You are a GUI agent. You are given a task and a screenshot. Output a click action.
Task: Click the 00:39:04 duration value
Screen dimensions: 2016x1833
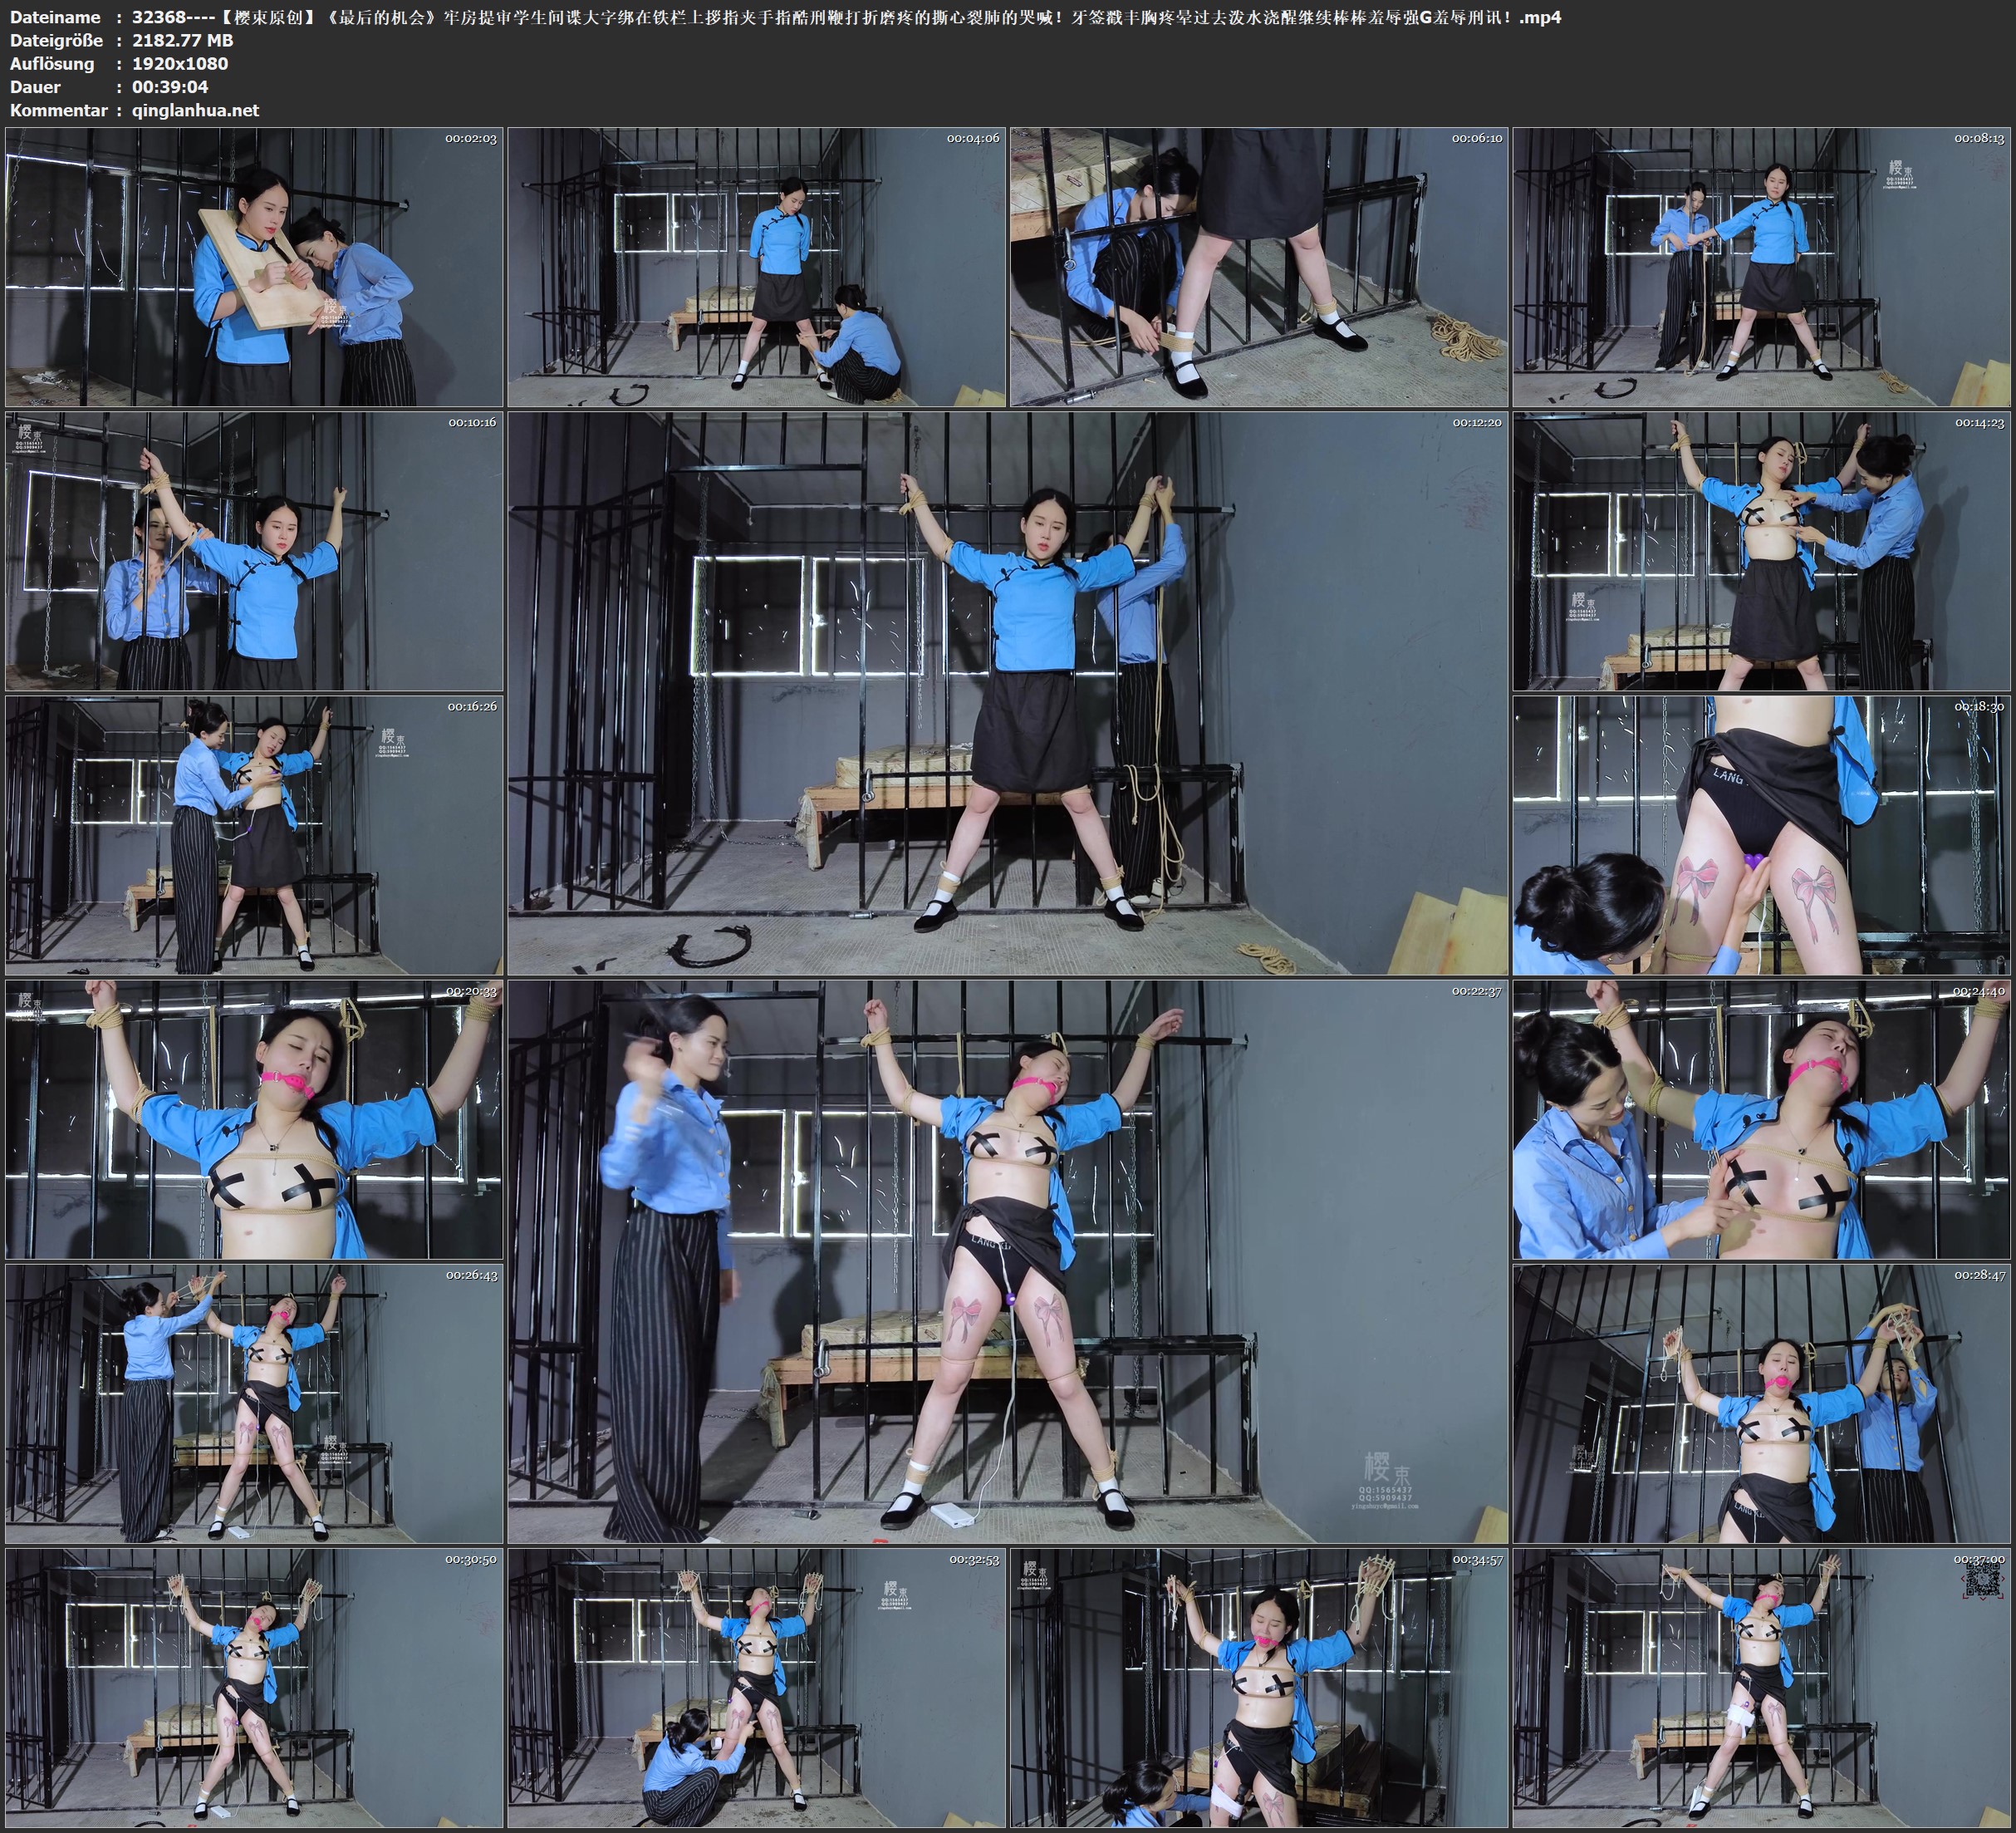(x=170, y=87)
